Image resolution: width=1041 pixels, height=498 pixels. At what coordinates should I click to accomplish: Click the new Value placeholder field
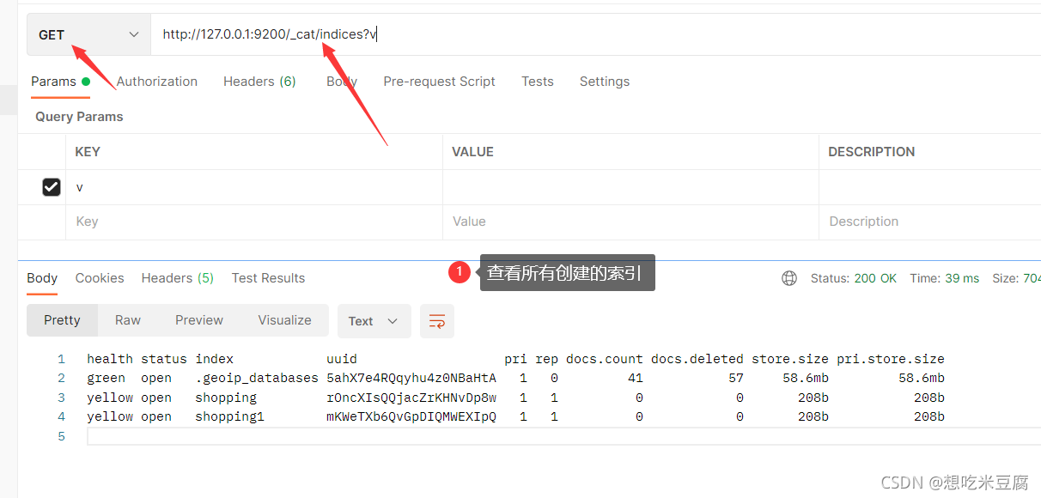pos(631,222)
